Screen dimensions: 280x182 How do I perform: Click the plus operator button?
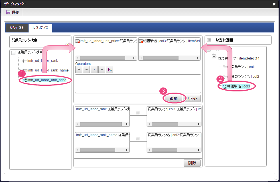point(79,69)
